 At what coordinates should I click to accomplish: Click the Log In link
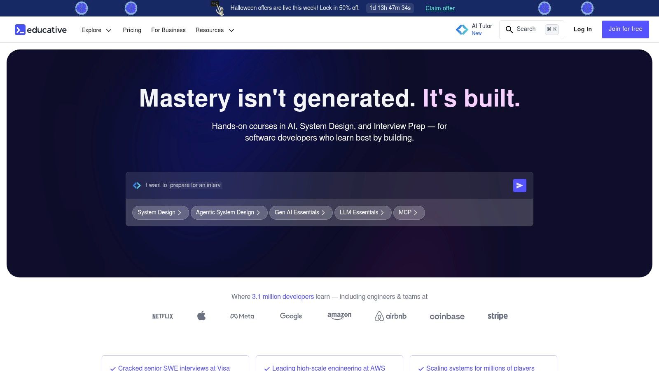coord(582,29)
